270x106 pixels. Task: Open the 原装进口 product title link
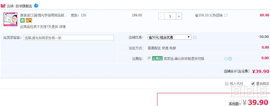pos(43,15)
